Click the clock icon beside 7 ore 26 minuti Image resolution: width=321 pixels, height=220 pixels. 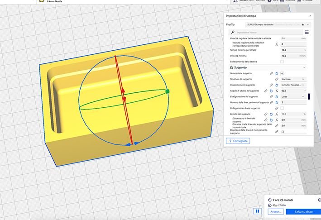(270, 200)
